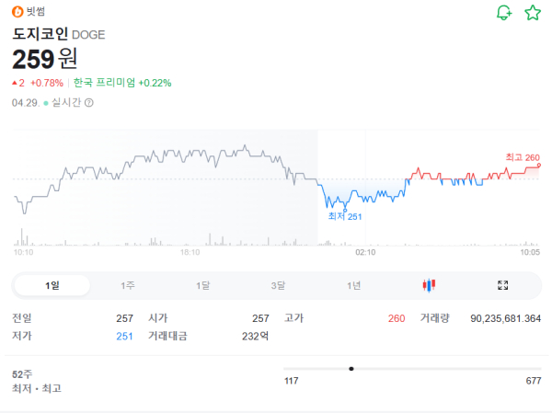Click the 최고 260 chart marker

523,157
